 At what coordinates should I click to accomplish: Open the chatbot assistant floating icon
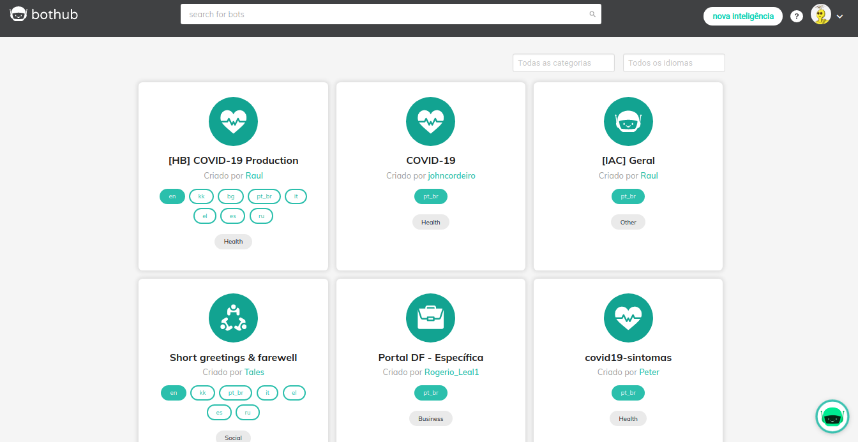pos(832,416)
